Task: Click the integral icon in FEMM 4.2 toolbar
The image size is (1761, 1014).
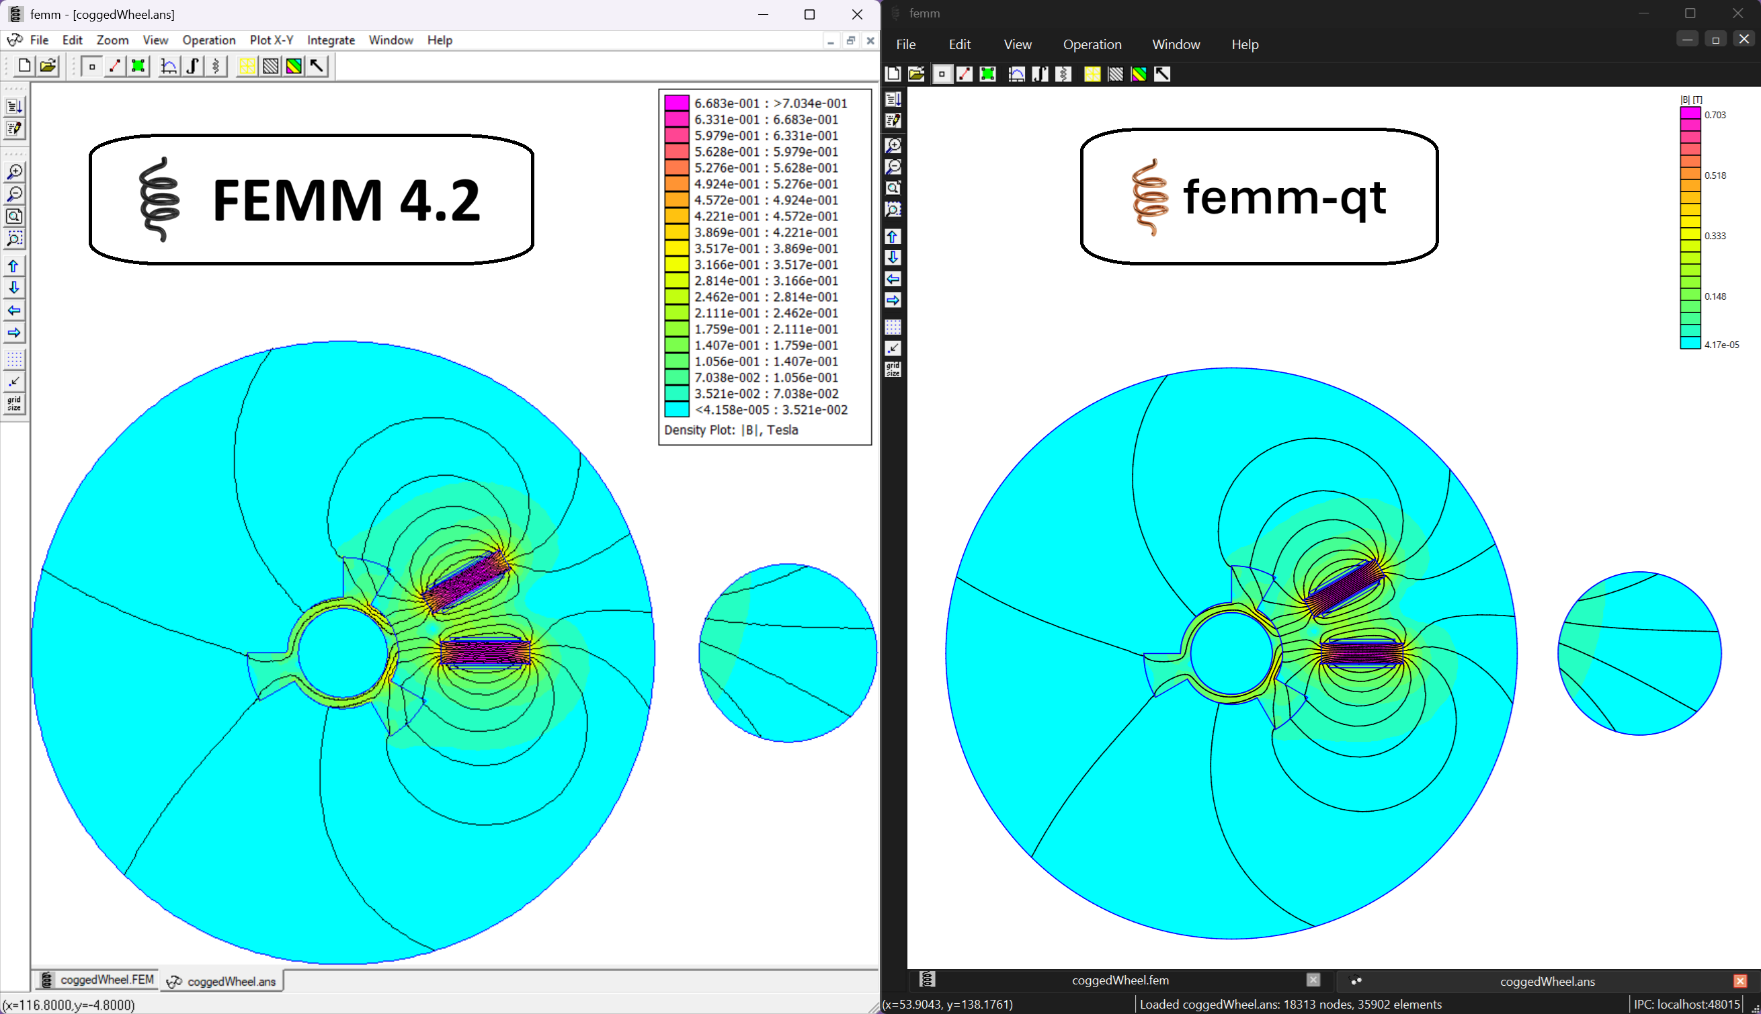Action: 192,66
